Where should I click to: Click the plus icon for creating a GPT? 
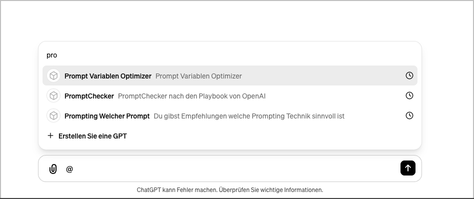coord(50,136)
